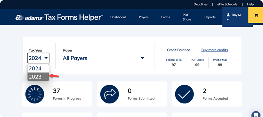Expand the Tax Year dropdown
Viewport: 263px width, 117px height.
point(38,58)
